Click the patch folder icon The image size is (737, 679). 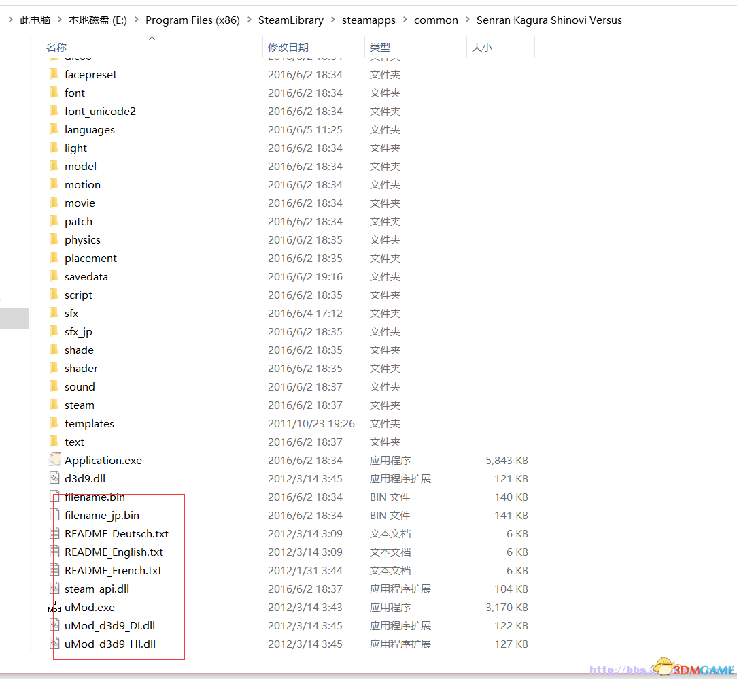pos(54,220)
